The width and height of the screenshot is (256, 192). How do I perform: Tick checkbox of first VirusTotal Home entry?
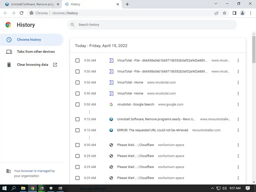(77, 82)
